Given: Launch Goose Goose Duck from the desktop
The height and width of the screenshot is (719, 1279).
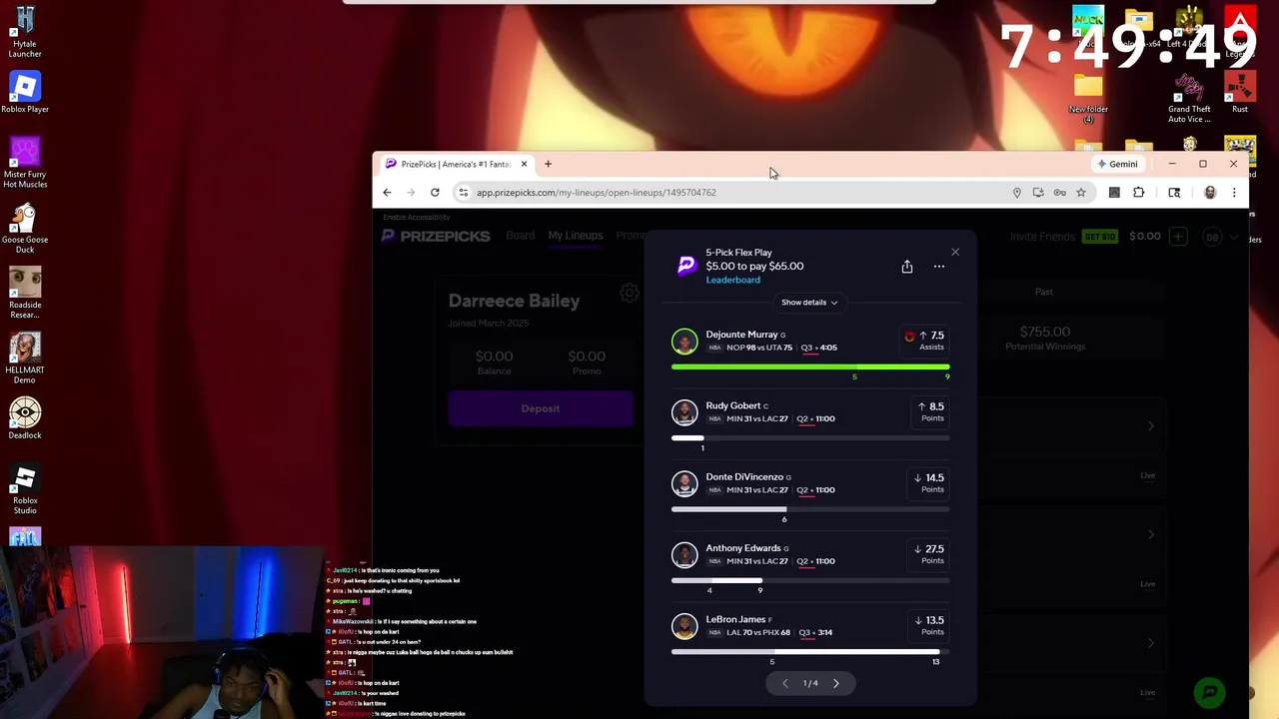Looking at the screenshot, I should point(25,229).
